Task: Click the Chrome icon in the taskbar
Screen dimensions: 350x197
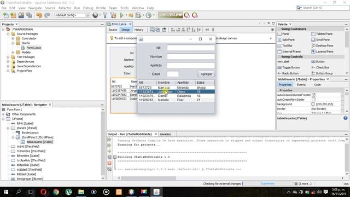Action: tap(56, 192)
